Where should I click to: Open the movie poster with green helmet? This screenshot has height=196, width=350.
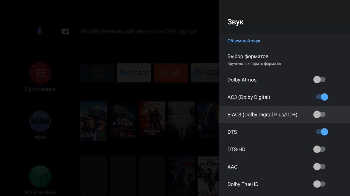tap(94, 121)
